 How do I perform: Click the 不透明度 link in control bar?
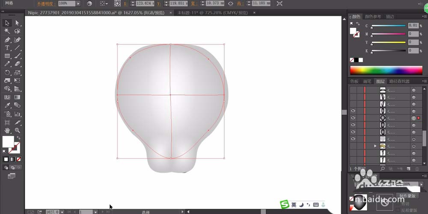tap(47, 3)
